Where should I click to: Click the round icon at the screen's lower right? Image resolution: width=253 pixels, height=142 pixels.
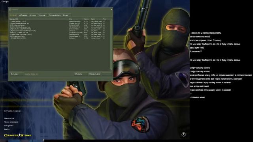(183, 134)
